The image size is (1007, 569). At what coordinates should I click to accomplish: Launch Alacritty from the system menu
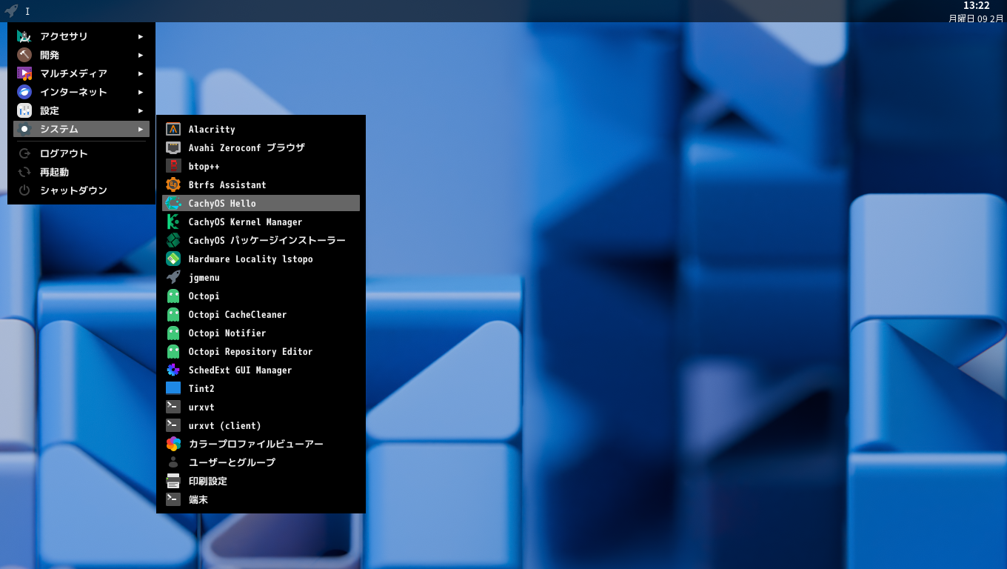[x=261, y=129]
